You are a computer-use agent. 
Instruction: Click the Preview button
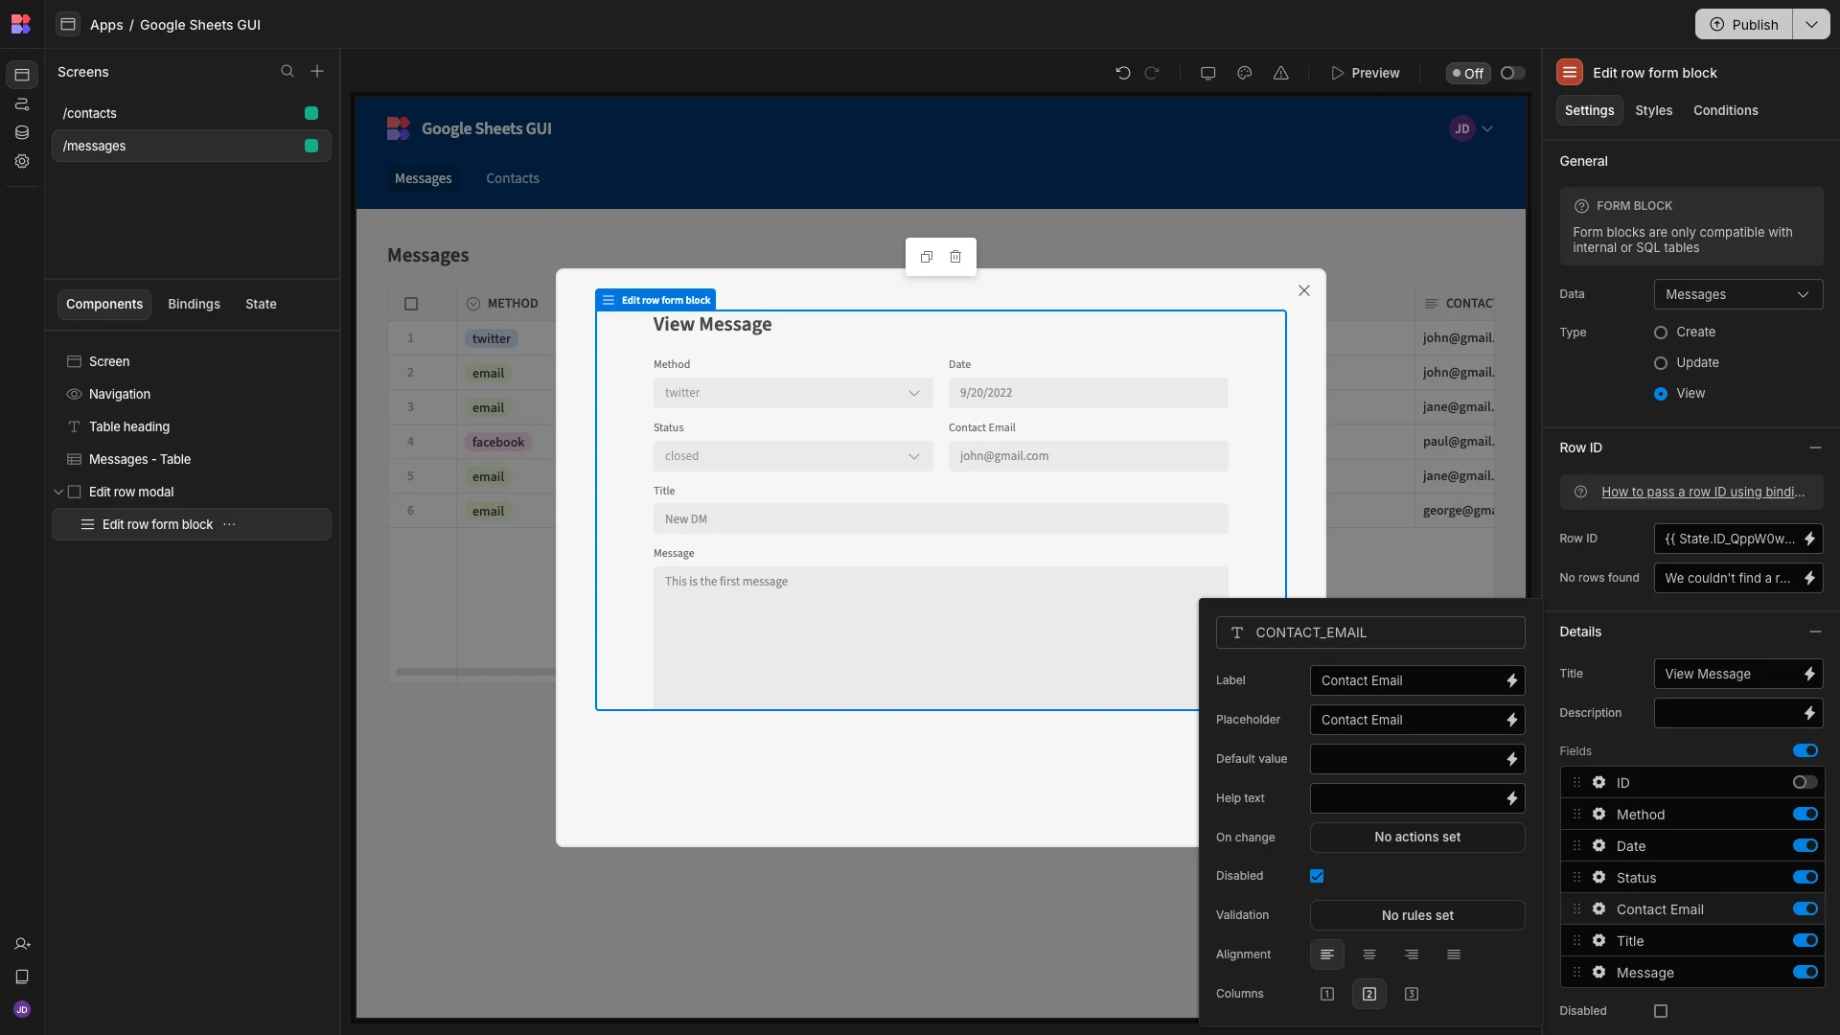pyautogui.click(x=1365, y=73)
